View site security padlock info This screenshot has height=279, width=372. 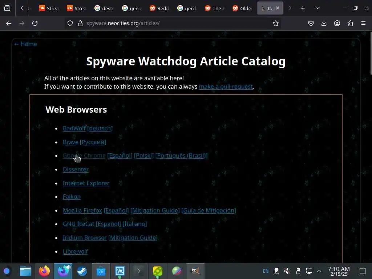point(80,23)
